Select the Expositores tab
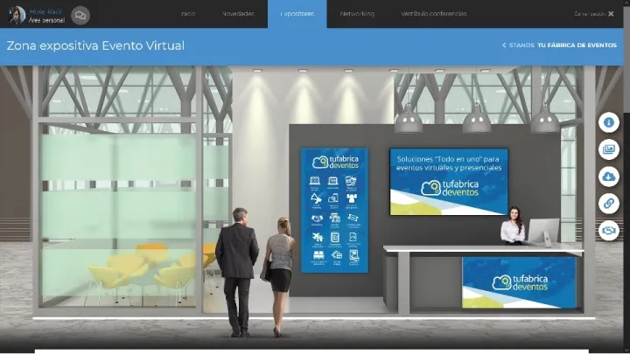 pos(297,14)
